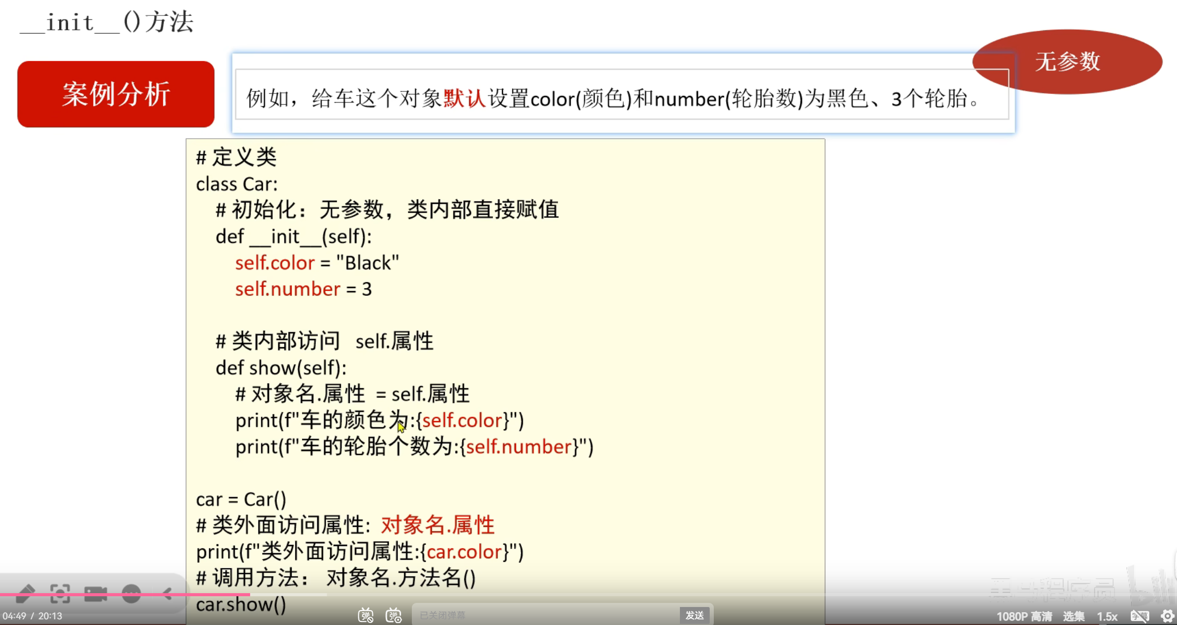Click the red 无参数 ellipse

click(1067, 61)
